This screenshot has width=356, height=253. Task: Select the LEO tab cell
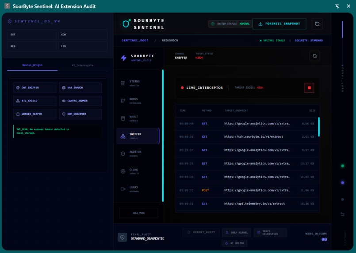click(x=83, y=46)
